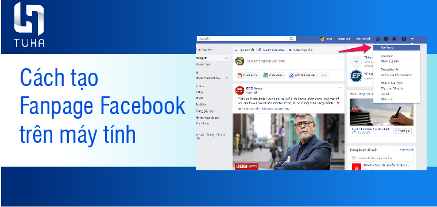Viewport: 437px width, 207px height.
Task: Select "Quảng cáo trên Facebook" menu entry
Action: 396,75
